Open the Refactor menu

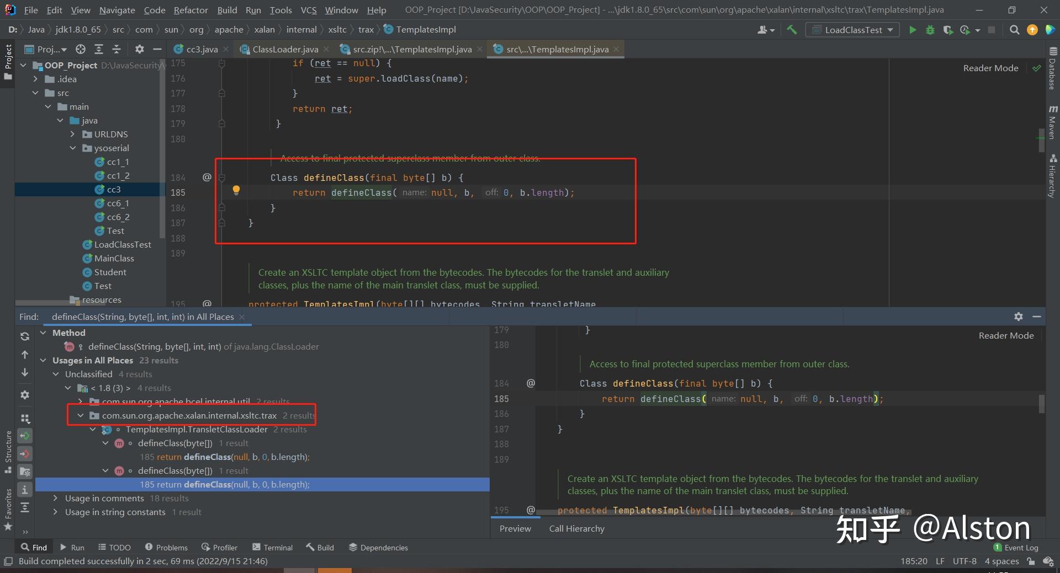(x=190, y=10)
